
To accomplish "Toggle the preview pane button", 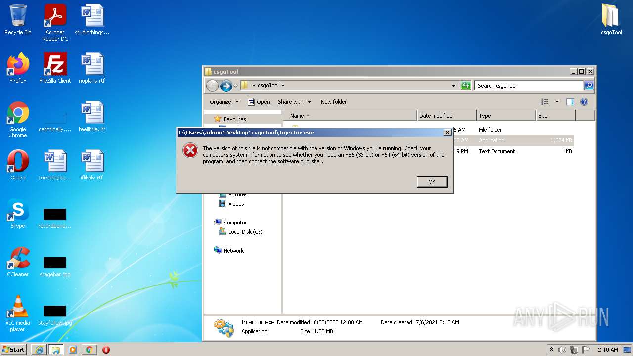I will point(570,102).
